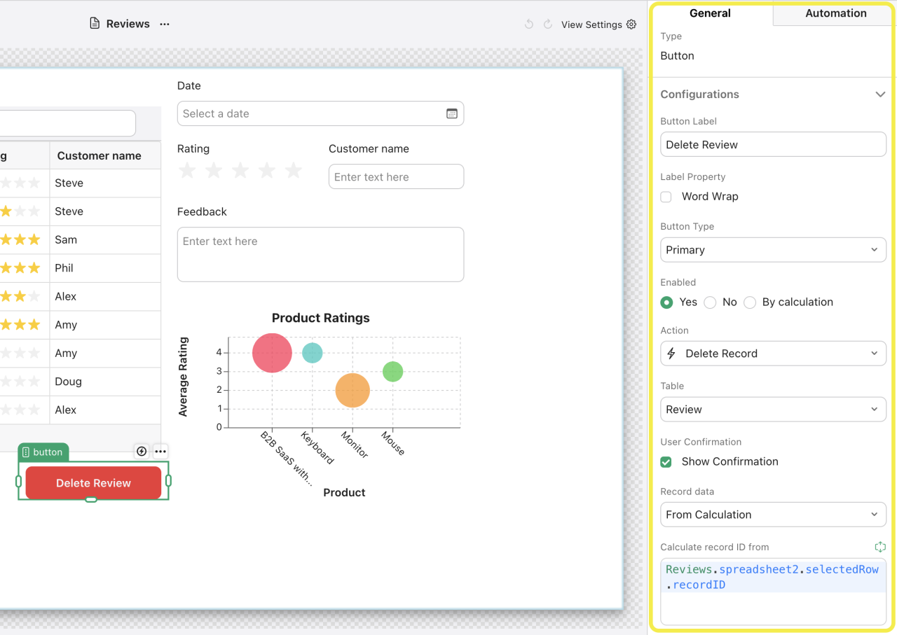
Task: Select the 'No' enabled radio option
Action: coord(711,302)
